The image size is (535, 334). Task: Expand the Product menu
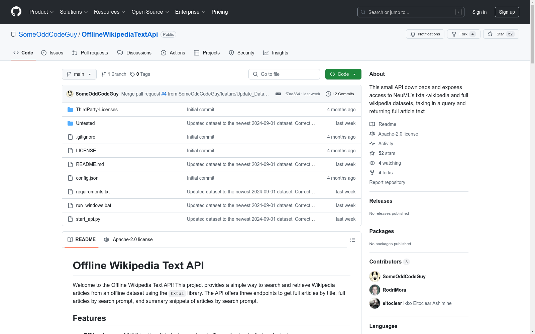tap(41, 12)
